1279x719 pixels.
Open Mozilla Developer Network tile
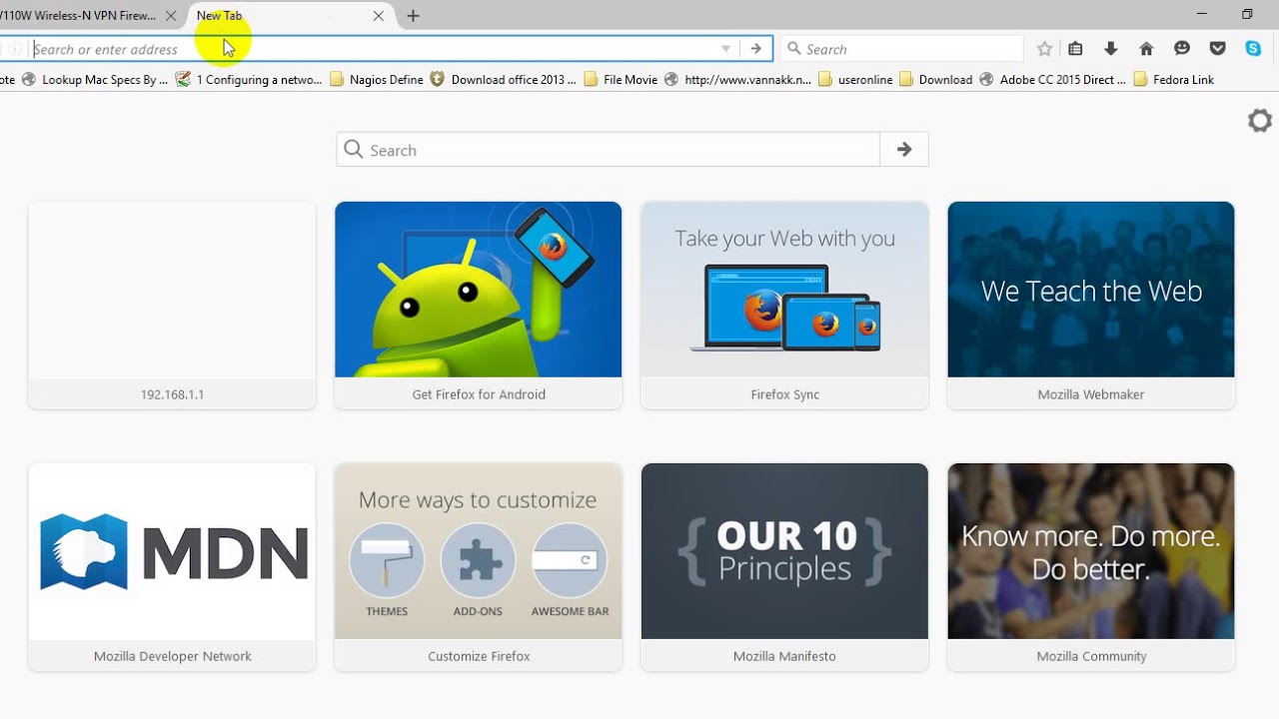click(172, 566)
